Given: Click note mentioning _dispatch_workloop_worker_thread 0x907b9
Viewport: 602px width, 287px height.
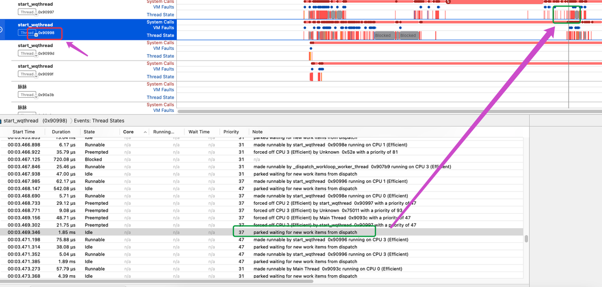Looking at the screenshot, I should coord(352,167).
